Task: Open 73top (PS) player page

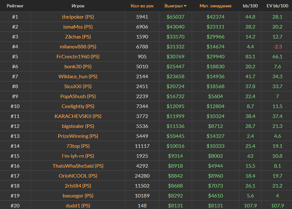Action: click(78, 146)
